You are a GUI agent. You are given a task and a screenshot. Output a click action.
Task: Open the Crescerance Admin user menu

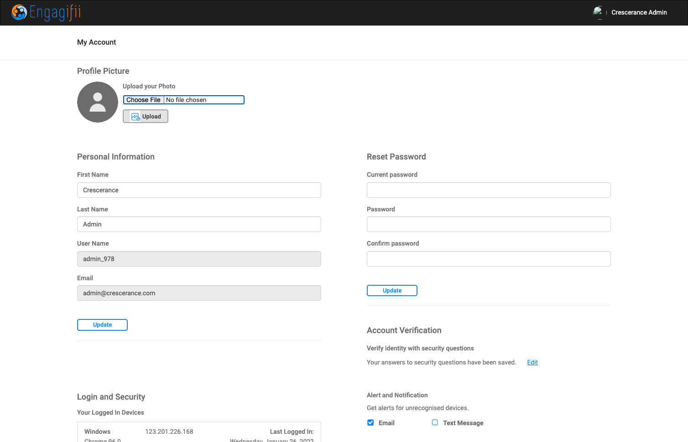coord(639,12)
